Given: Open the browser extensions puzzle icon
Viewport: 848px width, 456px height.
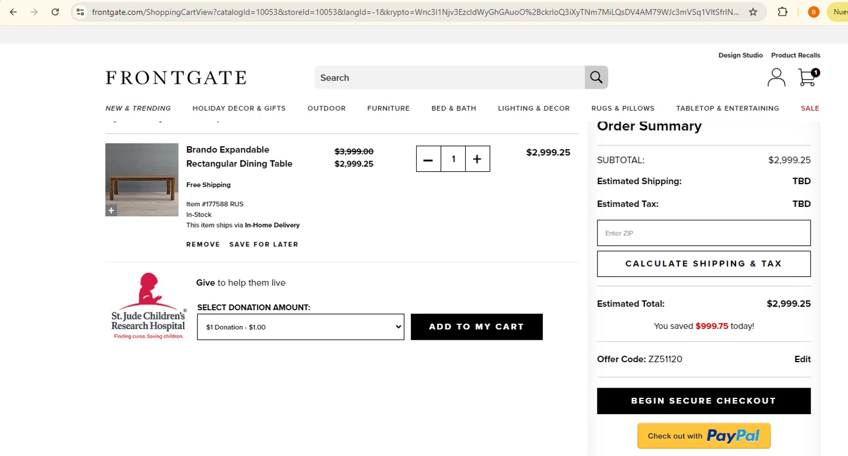Looking at the screenshot, I should click(783, 12).
